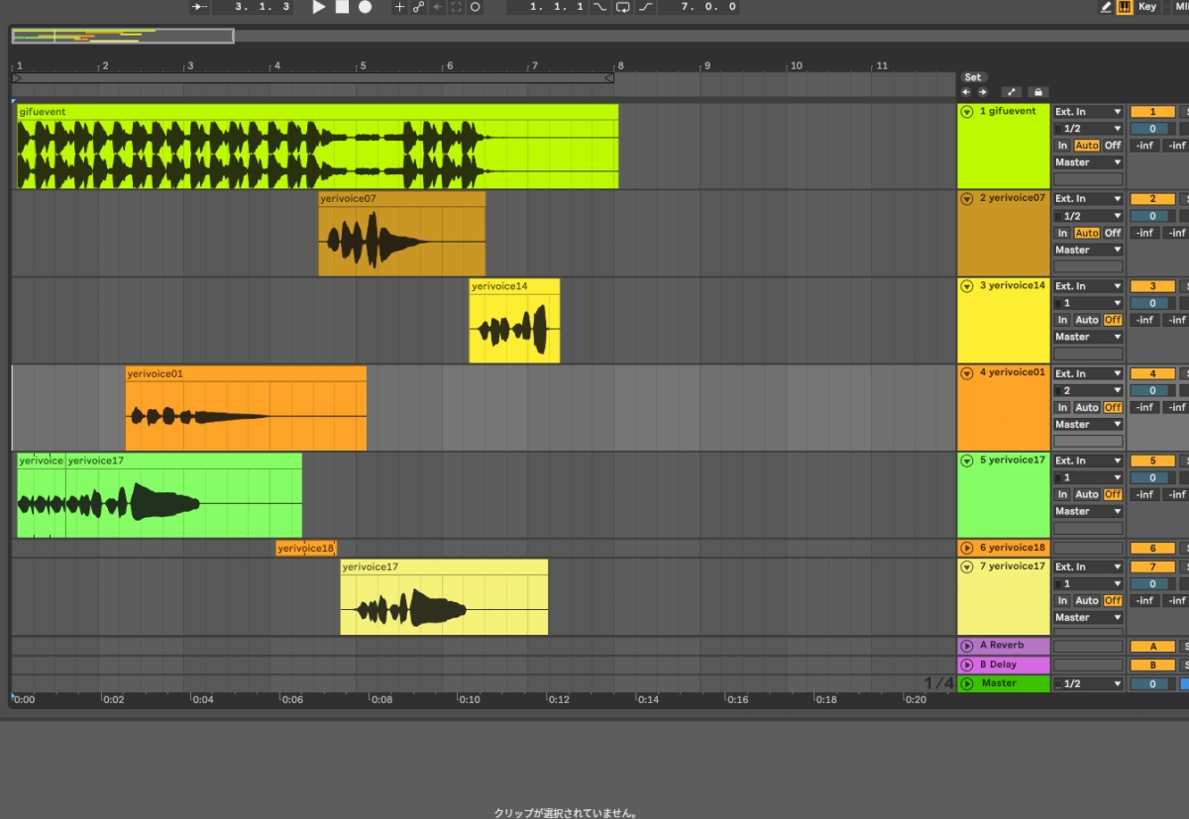This screenshot has width=1189, height=819.
Task: Deactivate track 1 with its activator button
Action: 1152,112
